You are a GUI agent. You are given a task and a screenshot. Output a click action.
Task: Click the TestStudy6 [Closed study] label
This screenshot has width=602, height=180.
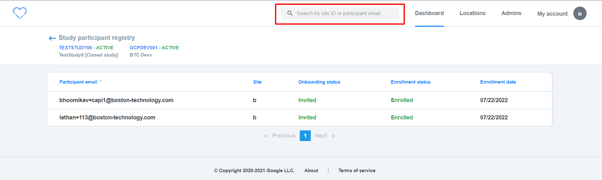click(x=88, y=55)
